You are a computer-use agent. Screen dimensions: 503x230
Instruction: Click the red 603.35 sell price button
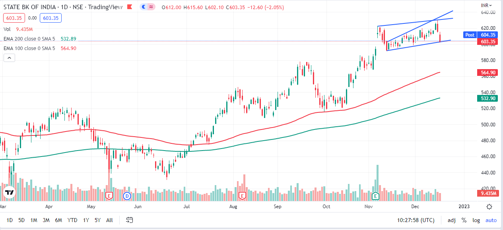coord(14,18)
